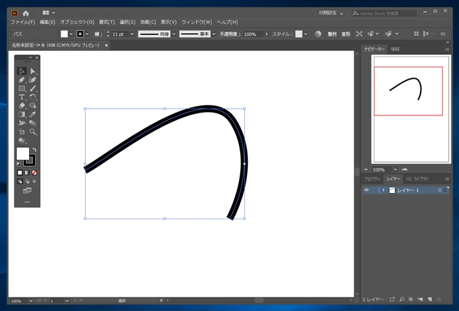Set Color fill mode button
Image resolution: width=459 pixels, height=311 pixels.
pos(20,173)
